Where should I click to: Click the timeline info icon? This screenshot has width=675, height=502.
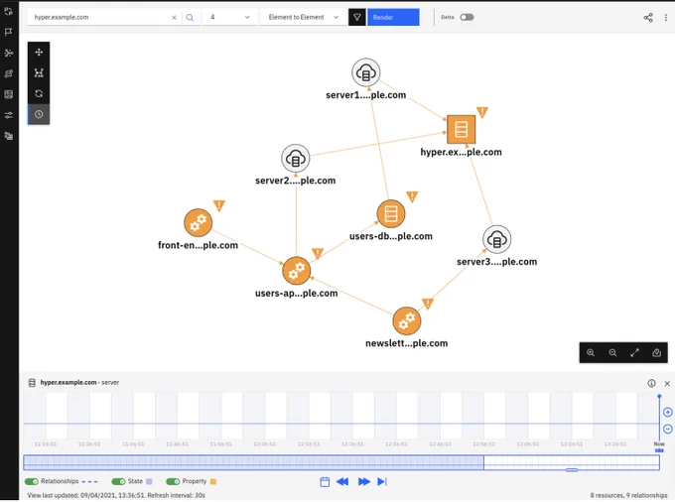click(651, 383)
